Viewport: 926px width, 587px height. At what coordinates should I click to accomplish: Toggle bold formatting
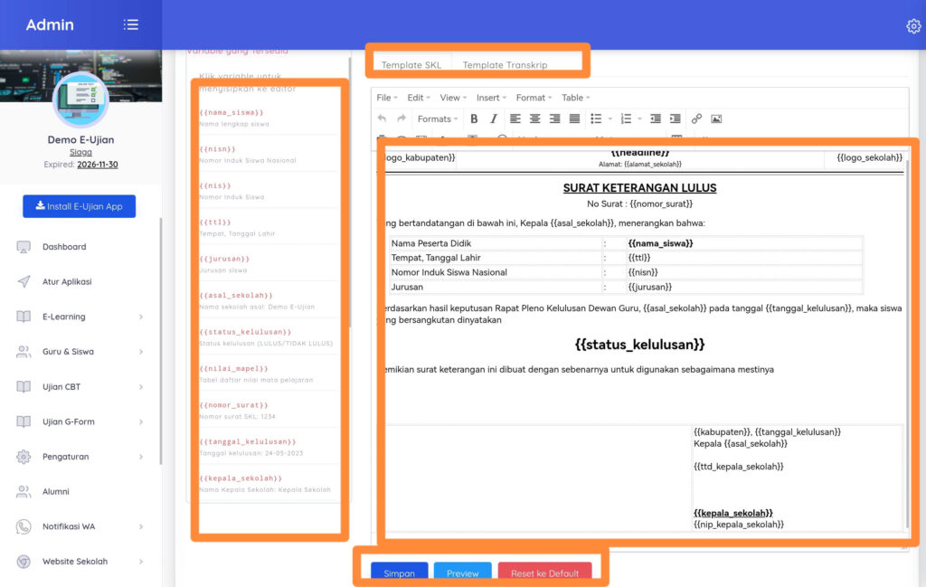474,118
